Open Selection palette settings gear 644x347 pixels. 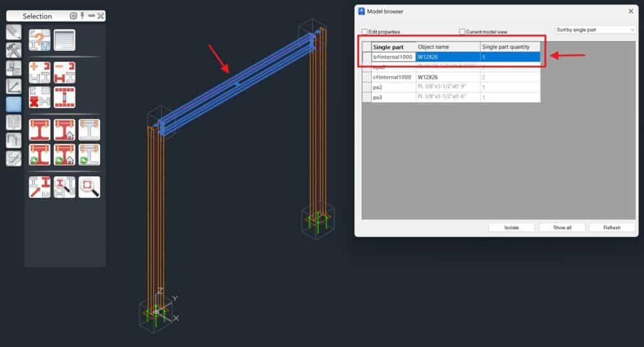(x=73, y=16)
